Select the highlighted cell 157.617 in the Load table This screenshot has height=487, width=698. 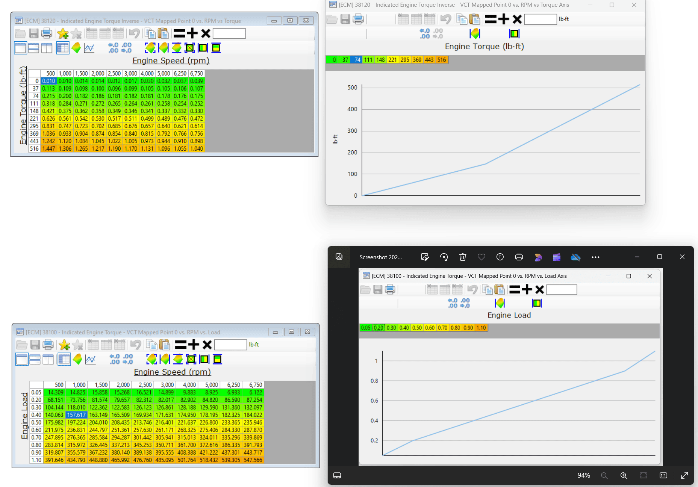point(76,415)
